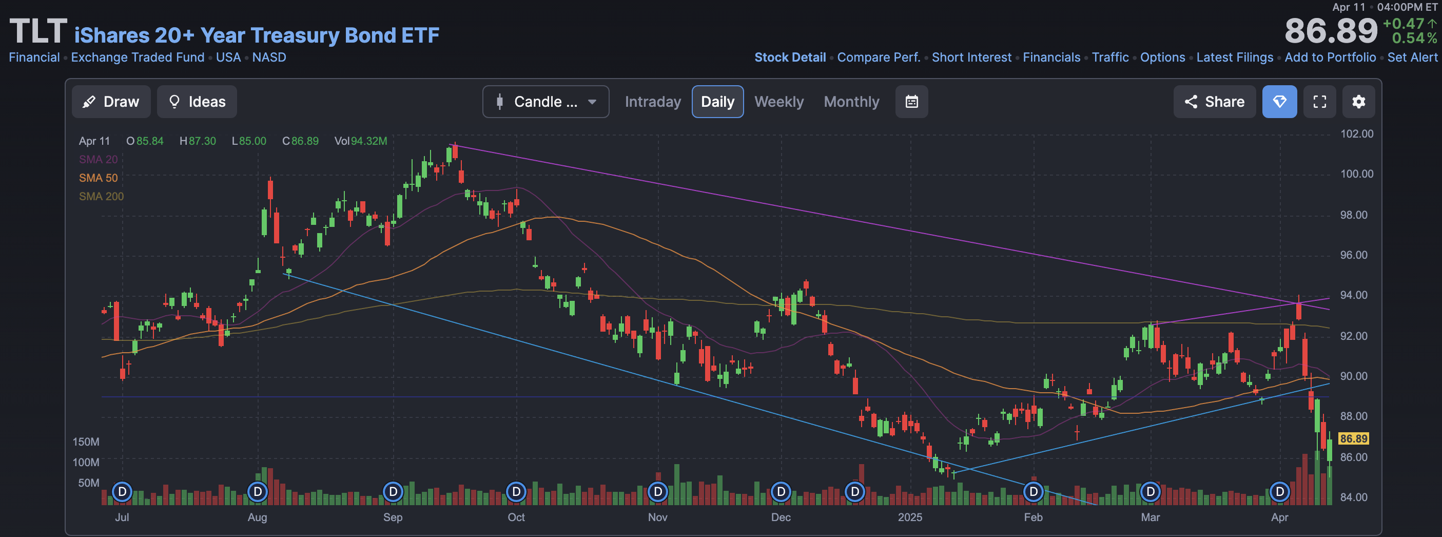
Task: Click the lightbulb icon in Ideas
Action: [174, 102]
